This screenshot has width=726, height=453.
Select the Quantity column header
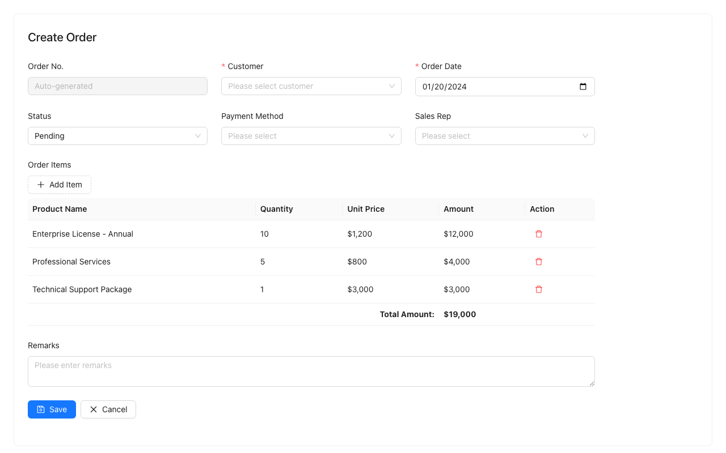click(276, 209)
